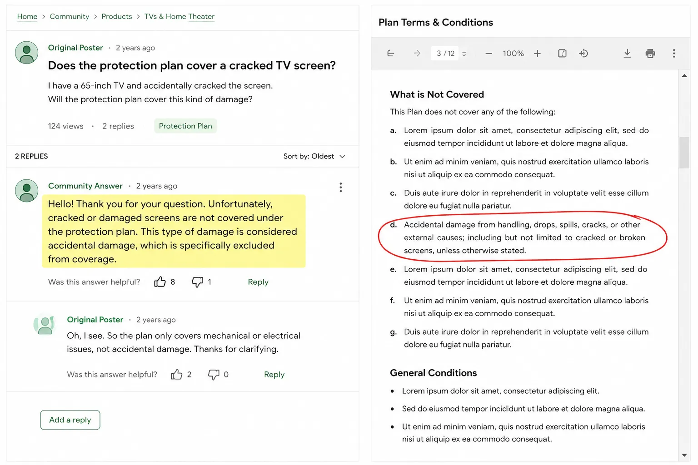Like the Original Poster's reply
The height and width of the screenshot is (465, 698).
pos(176,374)
